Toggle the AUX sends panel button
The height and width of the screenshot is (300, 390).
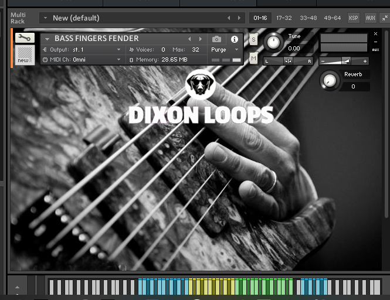click(371, 18)
